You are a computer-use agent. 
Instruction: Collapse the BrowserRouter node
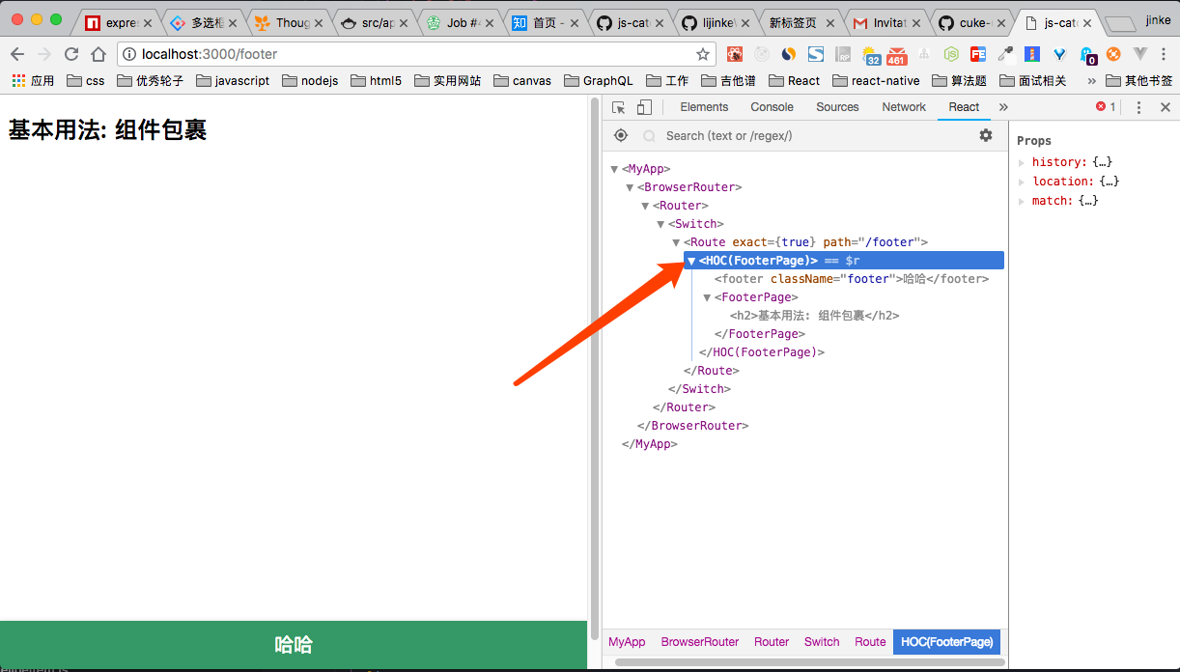pyautogui.click(x=631, y=187)
